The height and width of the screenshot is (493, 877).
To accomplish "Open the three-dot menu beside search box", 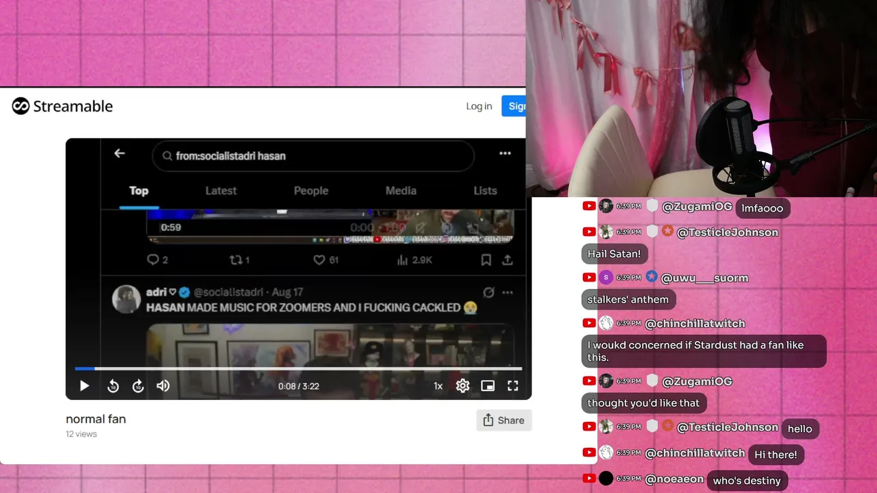I will (505, 153).
